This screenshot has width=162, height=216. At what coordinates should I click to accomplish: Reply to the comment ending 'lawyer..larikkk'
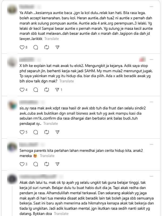(36, 47)
